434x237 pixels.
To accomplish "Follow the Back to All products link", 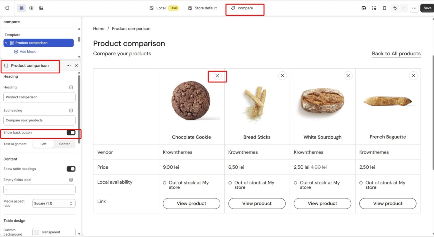I will (x=396, y=54).
